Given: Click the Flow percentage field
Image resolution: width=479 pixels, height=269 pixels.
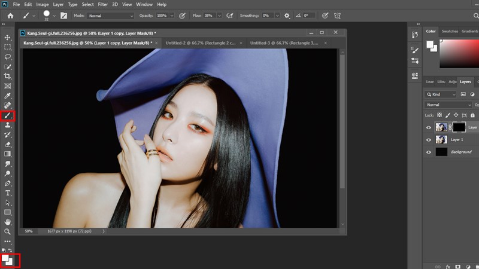Looking at the screenshot, I should tap(209, 16).
